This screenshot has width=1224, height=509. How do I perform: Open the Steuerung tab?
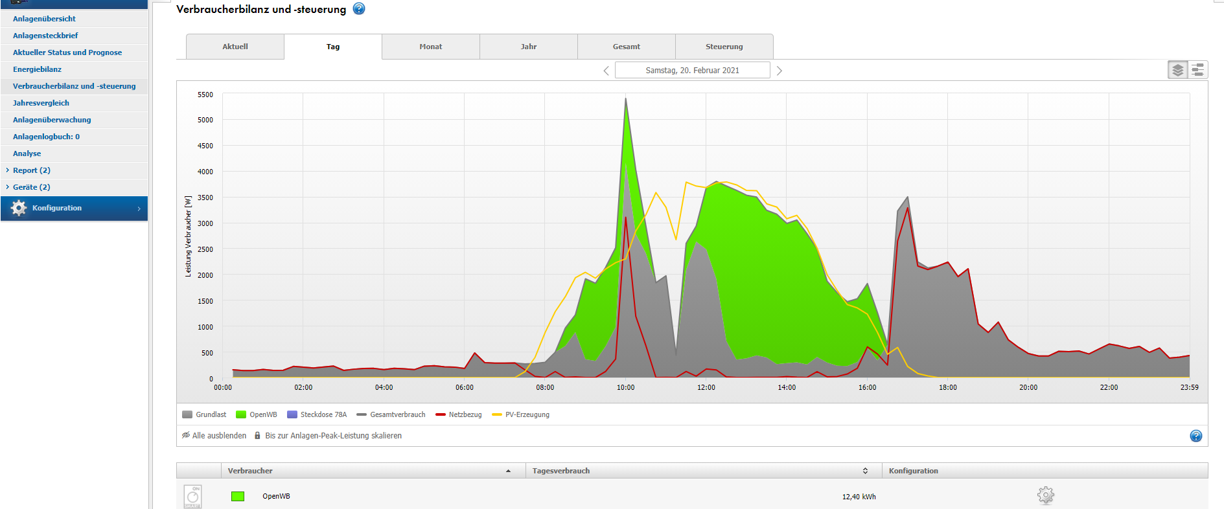tap(724, 47)
